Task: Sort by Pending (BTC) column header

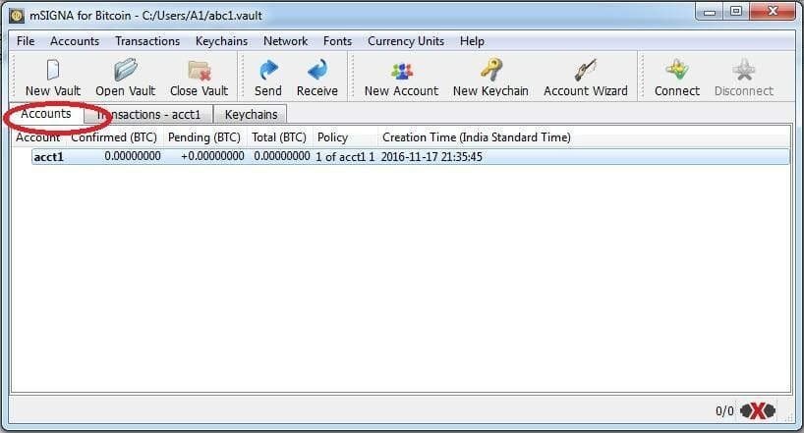Action: click(204, 137)
